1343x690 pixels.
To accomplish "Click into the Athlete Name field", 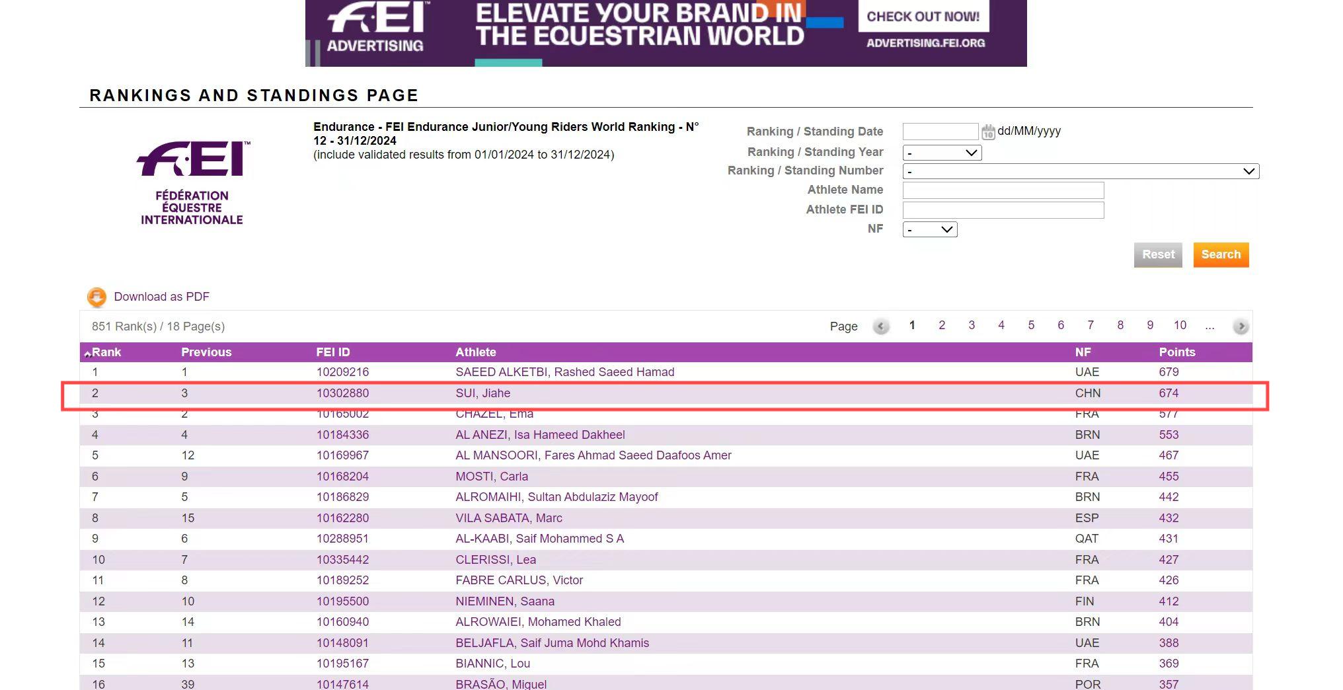I will (1003, 190).
